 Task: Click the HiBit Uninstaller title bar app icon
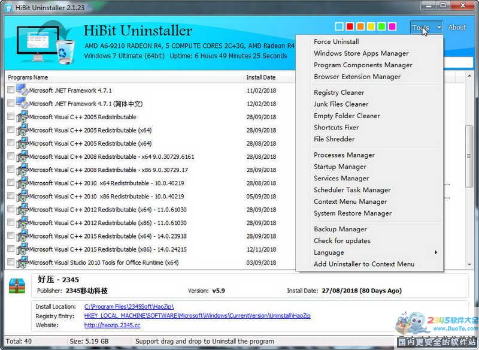pyautogui.click(x=8, y=7)
